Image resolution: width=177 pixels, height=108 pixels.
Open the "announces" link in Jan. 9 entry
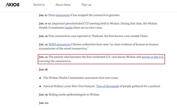click(x=63, y=15)
